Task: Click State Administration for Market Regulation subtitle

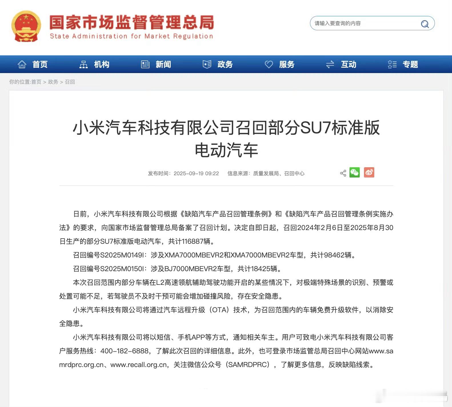Action: 131,36
